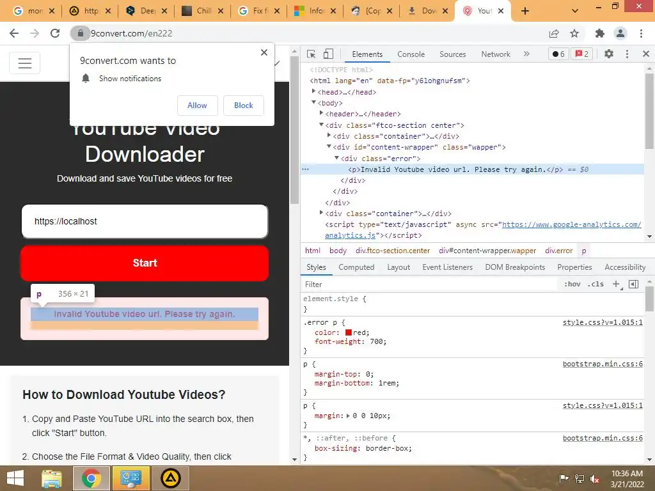Click Allow in the notification prompt
This screenshot has width=655, height=491.
(197, 105)
